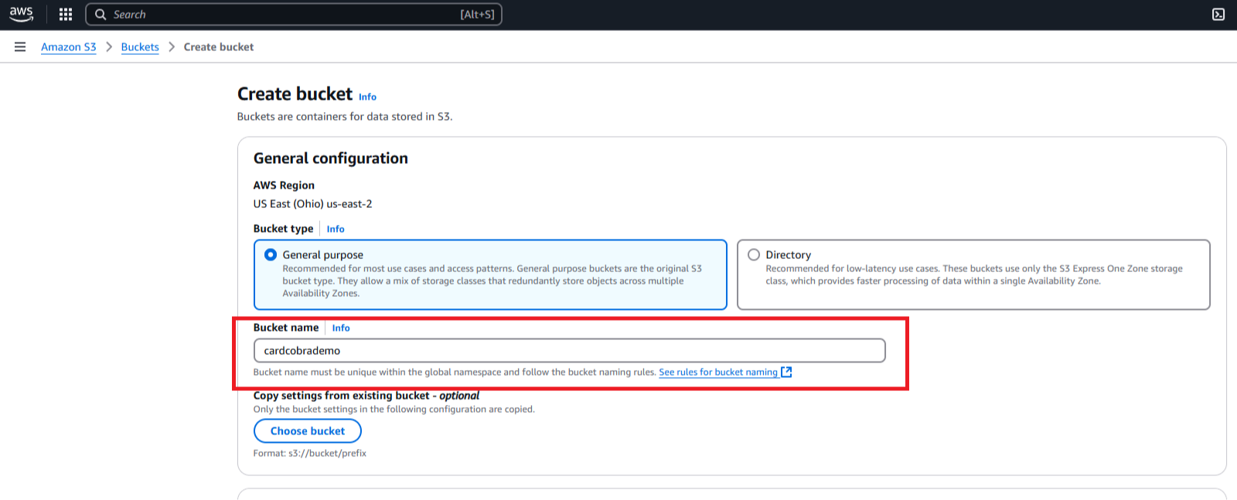The width and height of the screenshot is (1237, 500).
Task: Click the Bucket name input field
Action: [569, 350]
